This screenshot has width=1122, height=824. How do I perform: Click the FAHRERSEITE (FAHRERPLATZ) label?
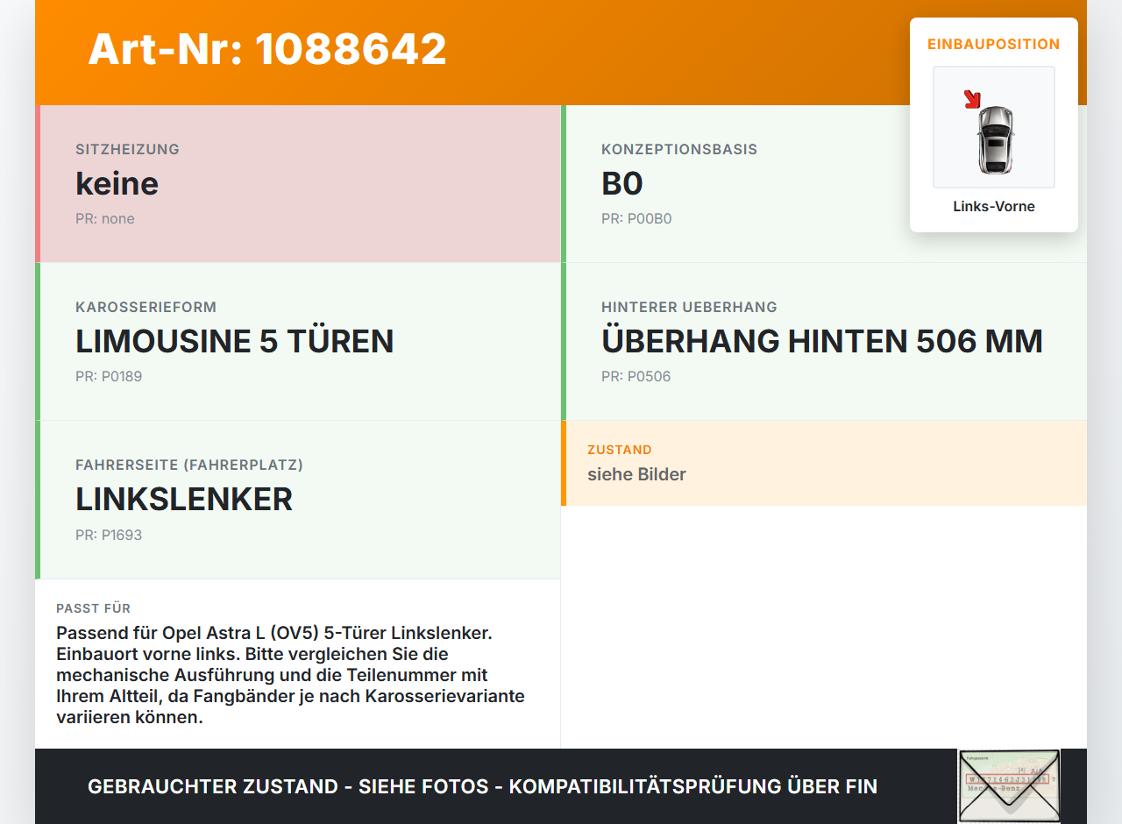click(x=189, y=465)
